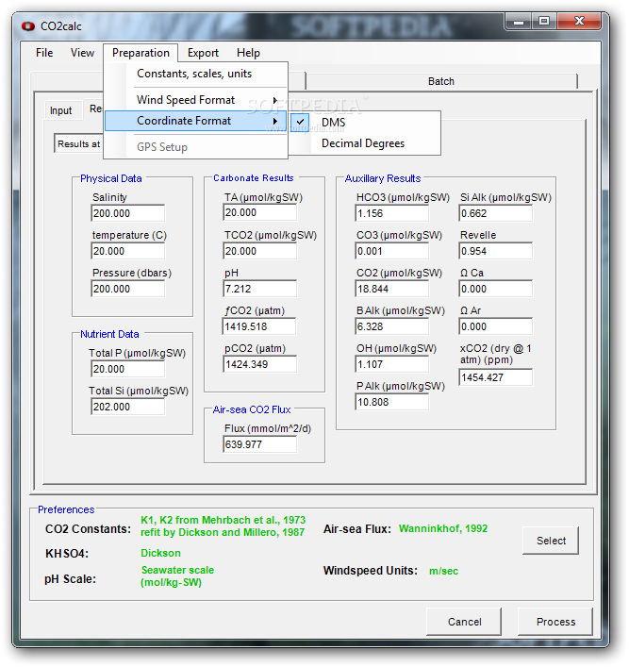Open the Export menu
Viewport: 629px width, 667px height.
point(203,53)
